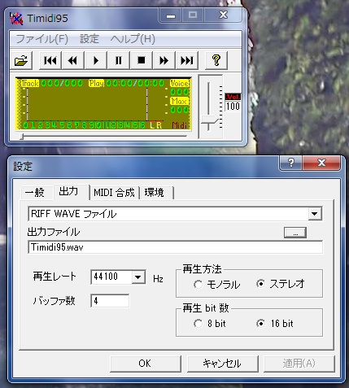Switch to the MIDI 合成 tab
This screenshot has width=349, height=388.
tap(114, 193)
